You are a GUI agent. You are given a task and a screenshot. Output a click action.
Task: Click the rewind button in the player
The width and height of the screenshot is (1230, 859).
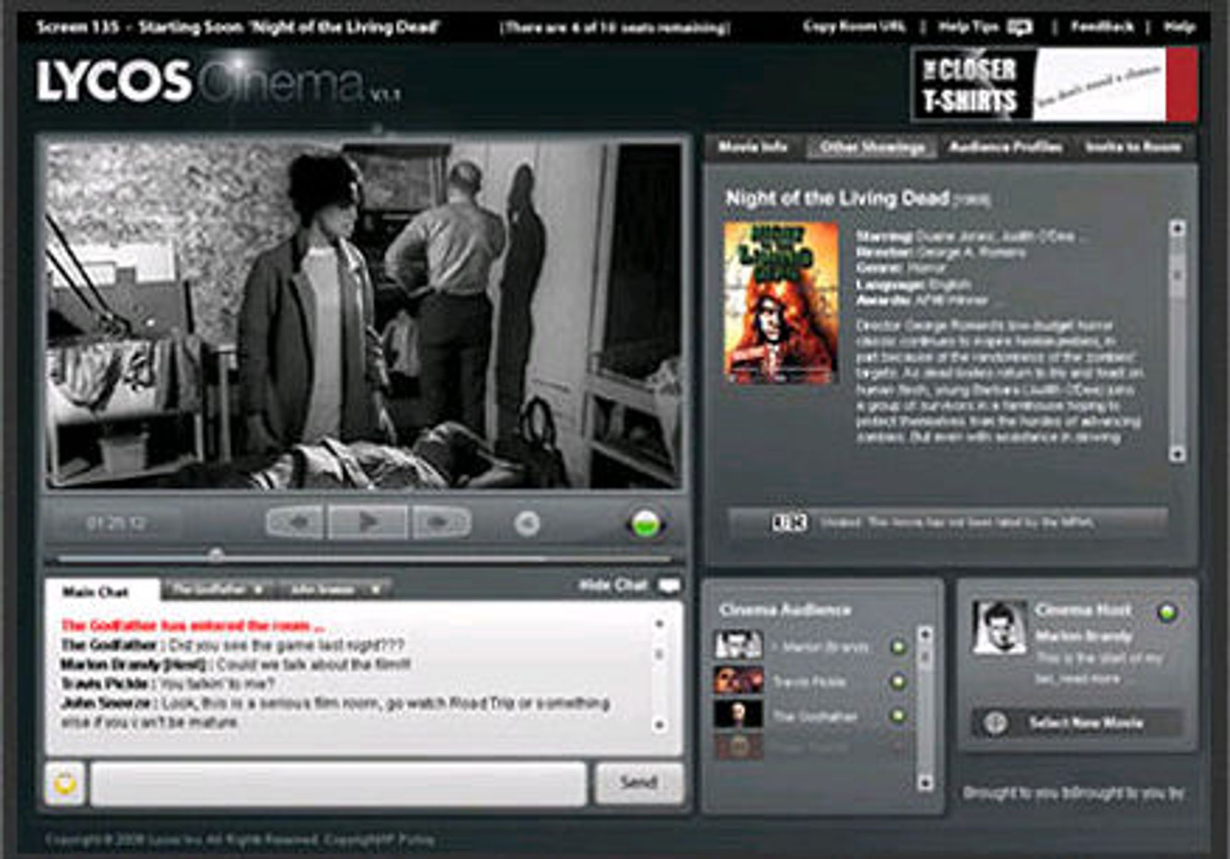[x=296, y=523]
